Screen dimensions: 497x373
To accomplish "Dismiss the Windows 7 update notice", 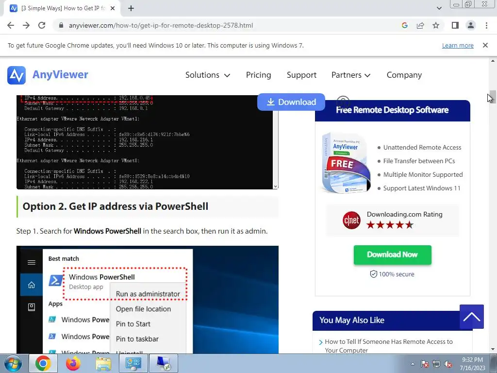I will (485, 45).
